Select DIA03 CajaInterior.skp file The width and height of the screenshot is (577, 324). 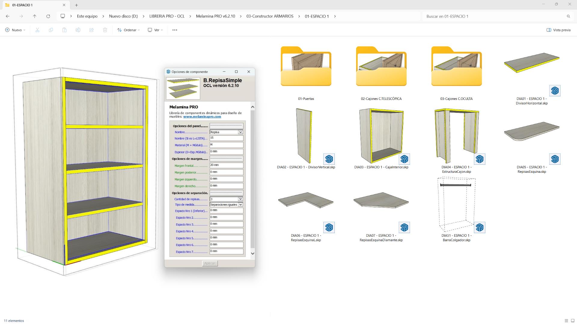pos(381,139)
